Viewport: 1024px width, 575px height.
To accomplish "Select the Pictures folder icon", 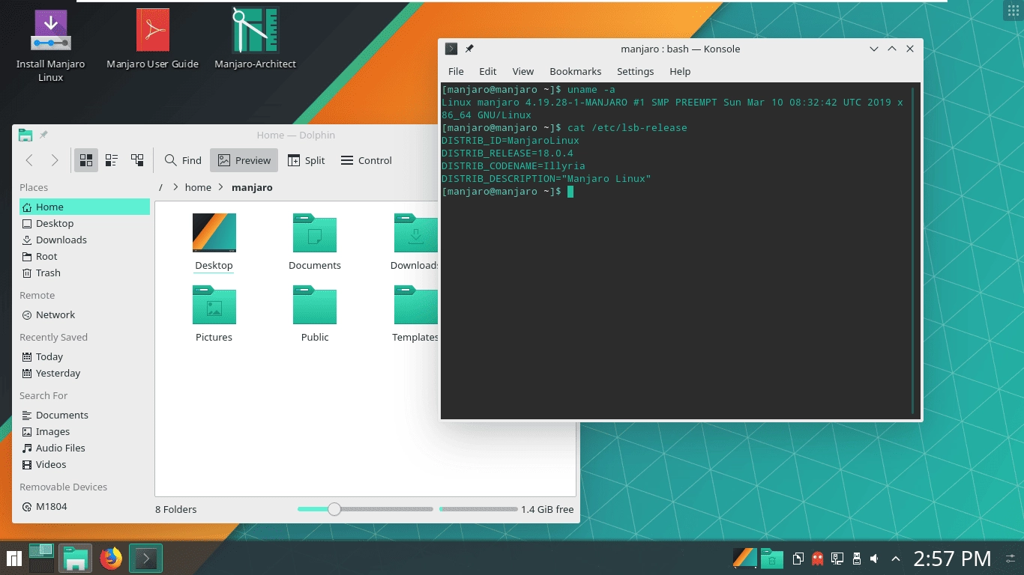I will pos(214,305).
